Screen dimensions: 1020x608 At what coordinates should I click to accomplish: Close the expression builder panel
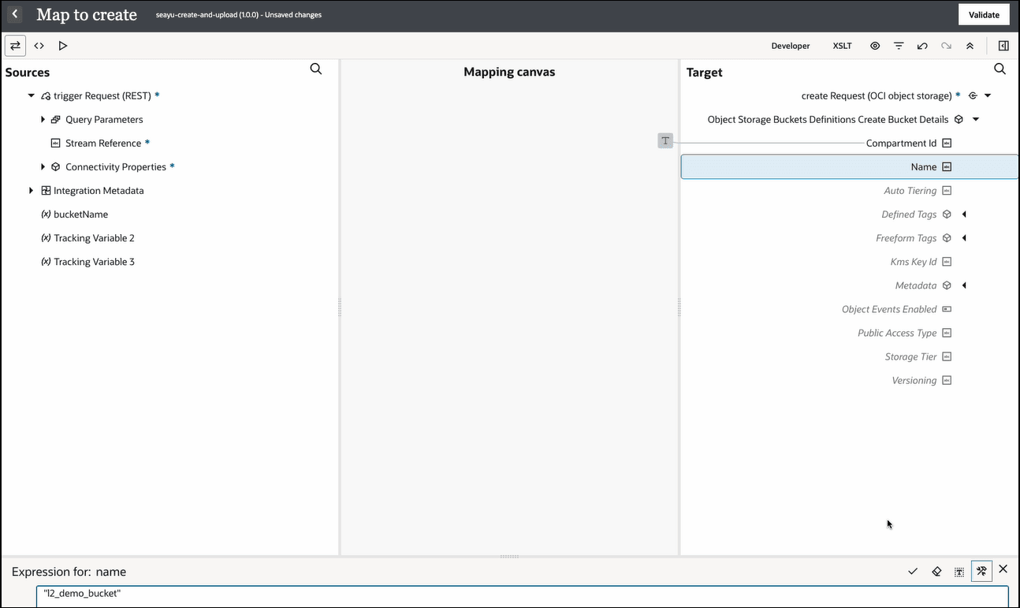coord(1003,569)
